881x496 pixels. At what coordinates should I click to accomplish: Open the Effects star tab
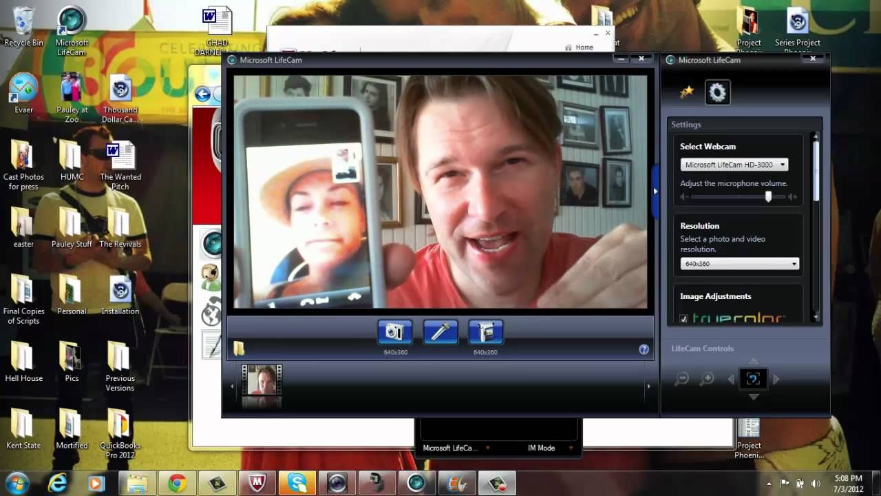point(686,92)
